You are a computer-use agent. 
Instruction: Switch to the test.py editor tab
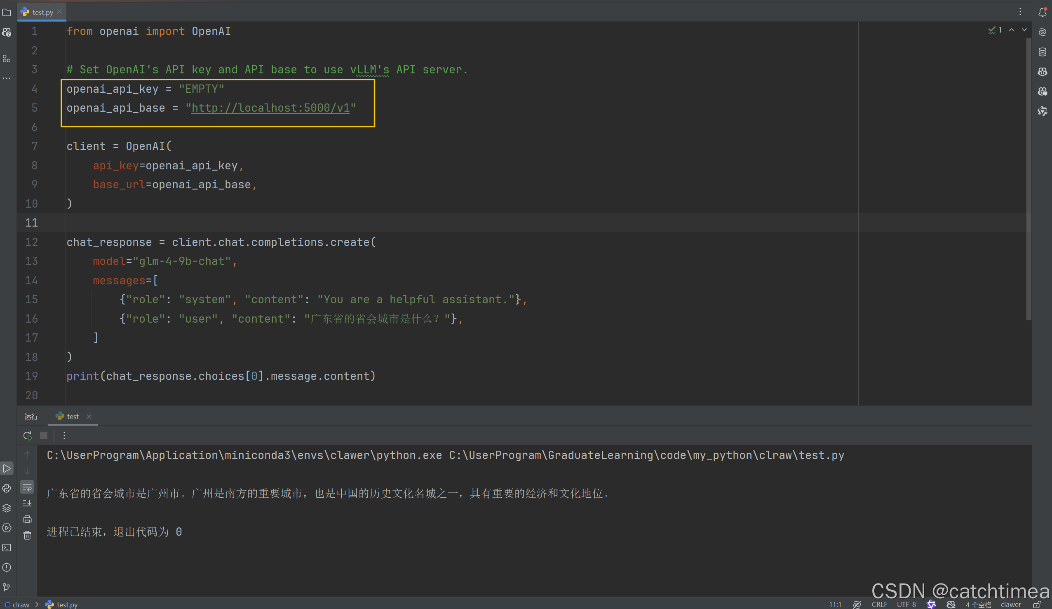tap(42, 12)
